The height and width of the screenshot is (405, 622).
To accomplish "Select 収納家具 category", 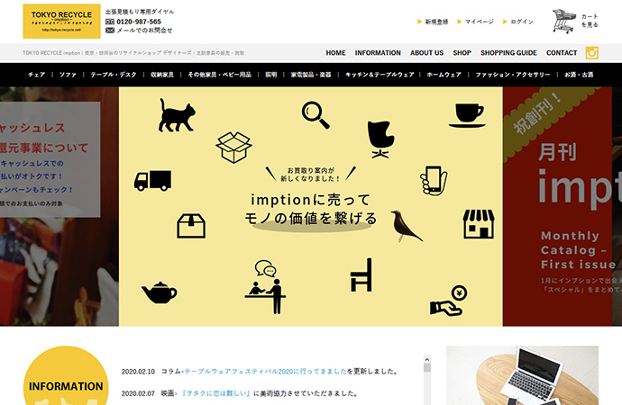I will (x=162, y=75).
